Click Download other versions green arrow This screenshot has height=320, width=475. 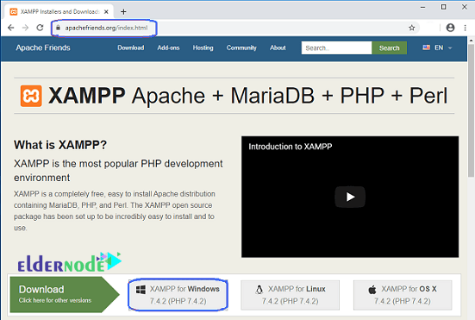click(64, 294)
